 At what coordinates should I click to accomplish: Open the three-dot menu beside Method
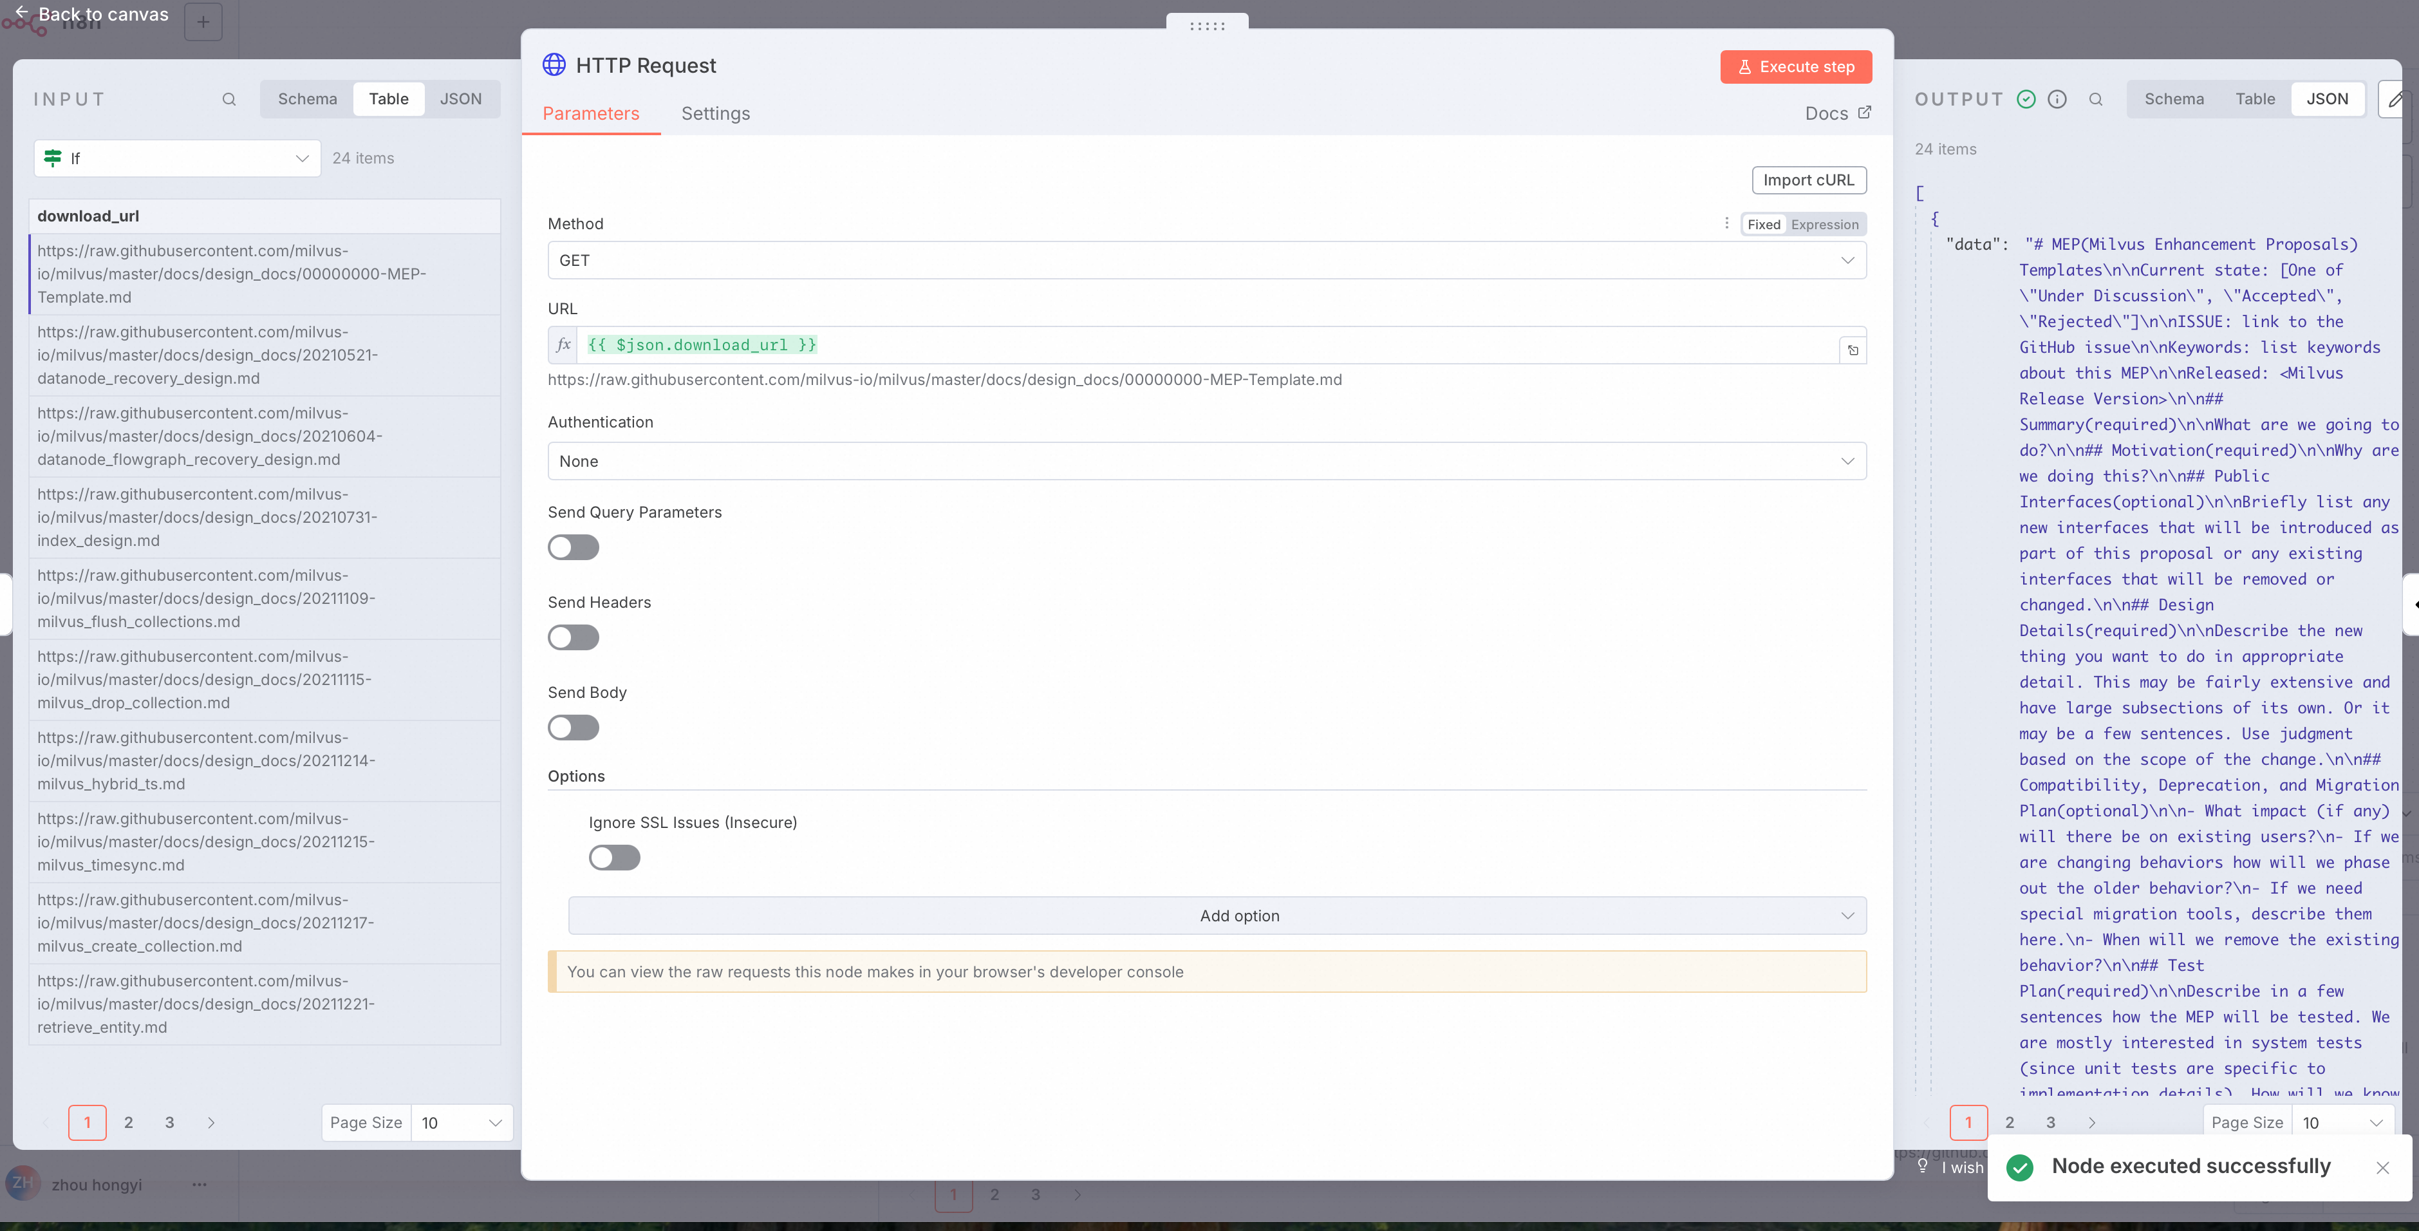1726,223
